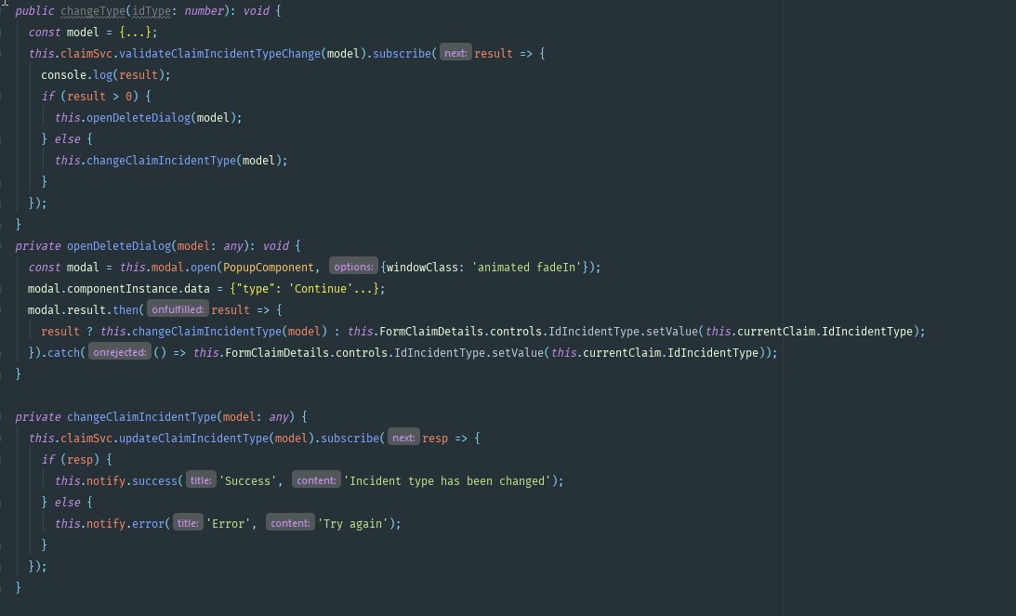Click the 'catch' method call
The image size is (1016, 616).
click(63, 353)
